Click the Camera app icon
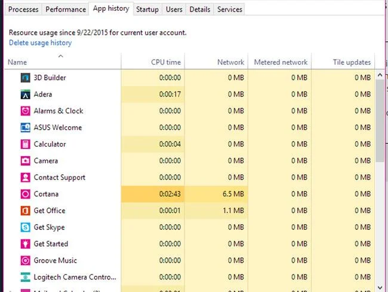 tap(25, 161)
